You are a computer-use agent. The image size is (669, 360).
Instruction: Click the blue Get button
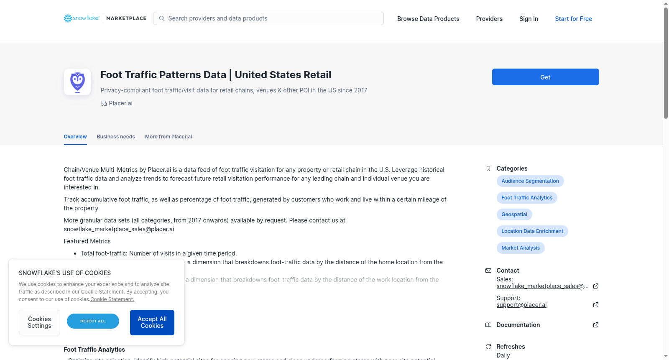(545, 77)
